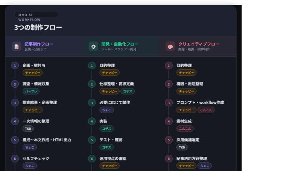Click the 構図・用途整理 step title
289x171 pixels.
pos(190,84)
